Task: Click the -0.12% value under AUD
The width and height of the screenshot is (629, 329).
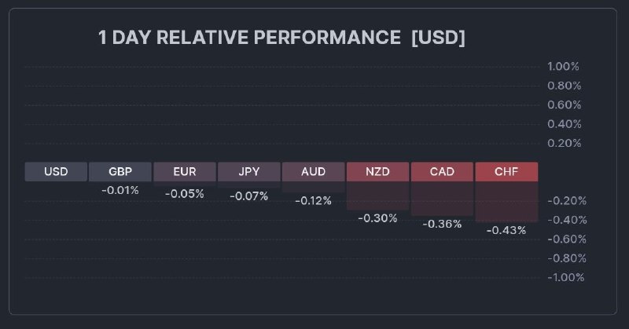Action: click(313, 200)
